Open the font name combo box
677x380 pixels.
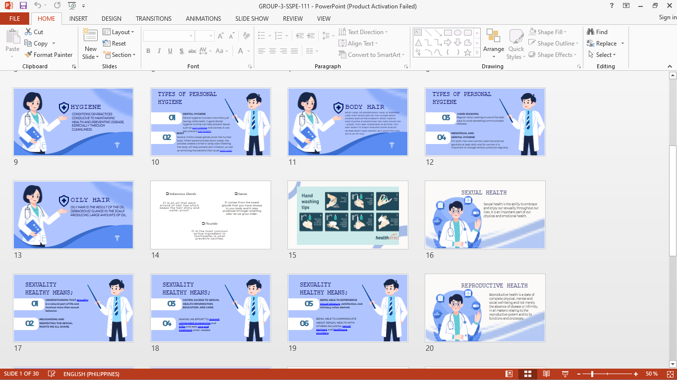pyautogui.click(x=168, y=36)
